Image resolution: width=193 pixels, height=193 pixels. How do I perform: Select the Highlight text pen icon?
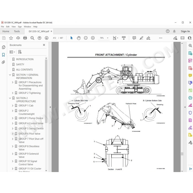pos(141,38)
